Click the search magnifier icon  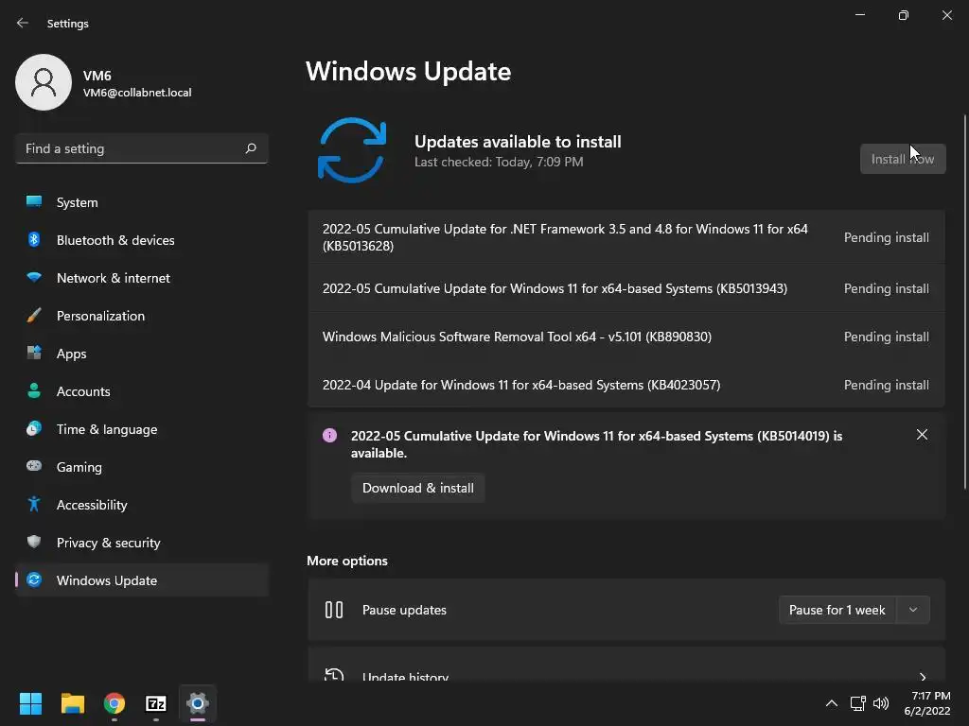[x=250, y=148]
